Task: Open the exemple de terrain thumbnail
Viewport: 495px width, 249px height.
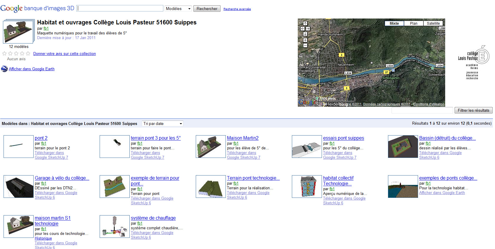Action: point(115,186)
